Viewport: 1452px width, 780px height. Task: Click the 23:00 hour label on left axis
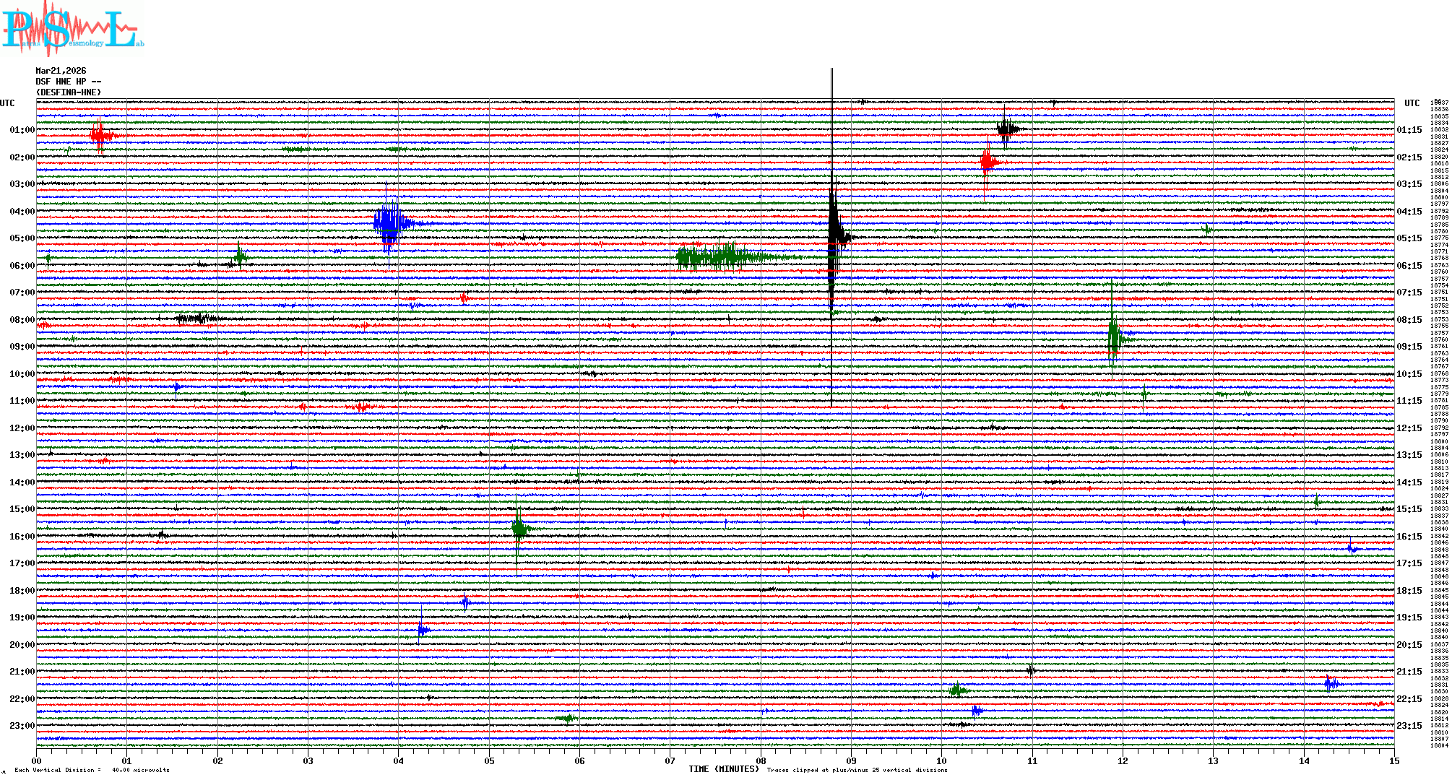22,726
